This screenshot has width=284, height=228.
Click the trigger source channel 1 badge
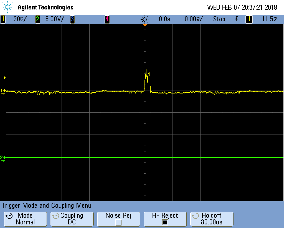point(249,19)
